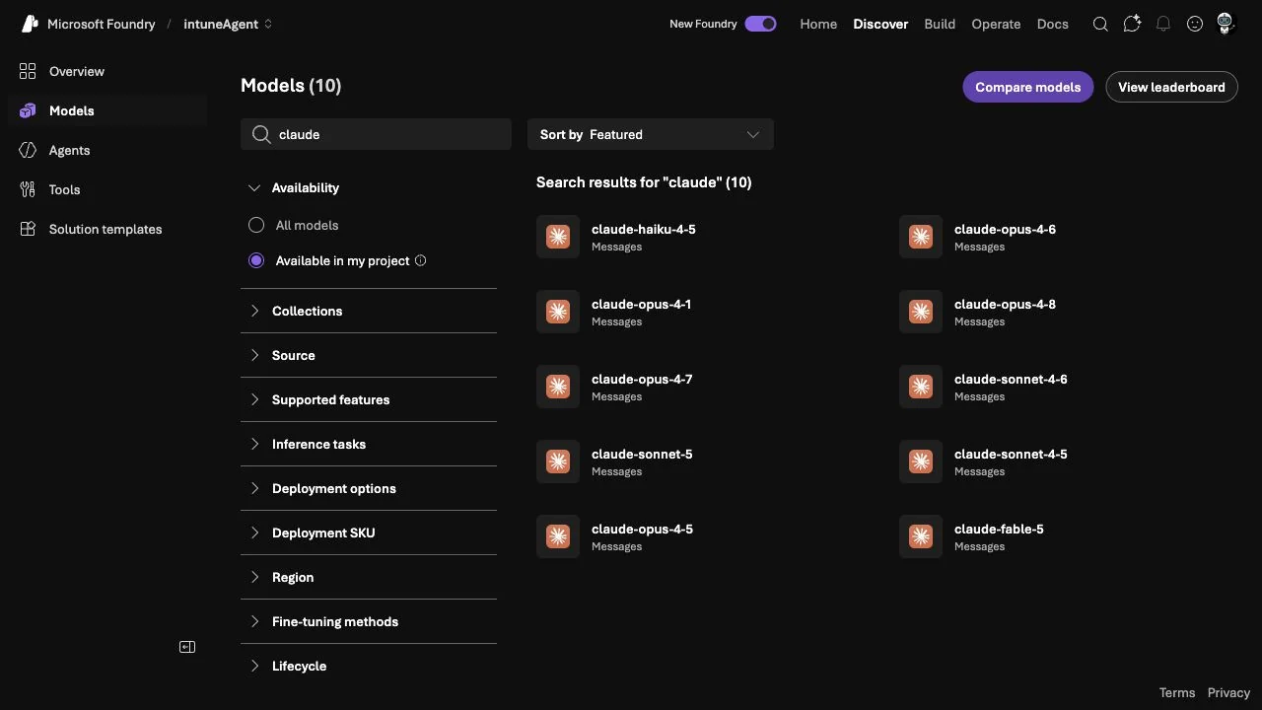Switch to the Operate tab
The image size is (1262, 710).
(x=996, y=24)
